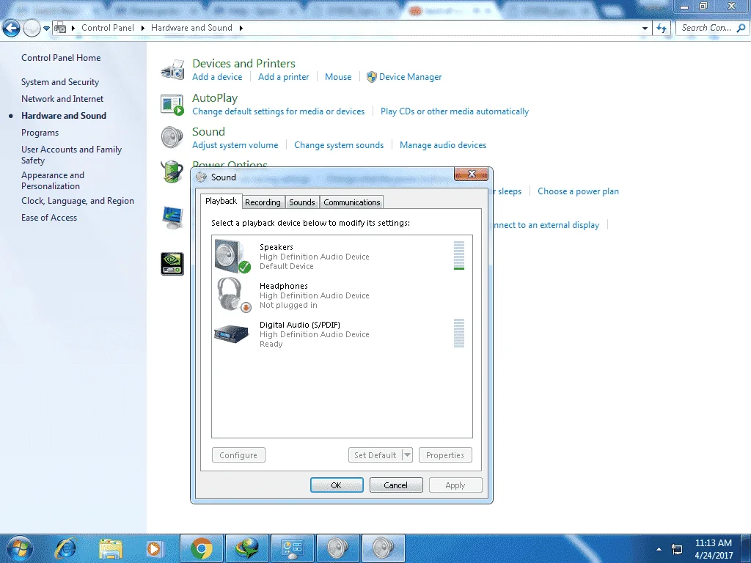Click OK in the Sound dialog
This screenshot has height=563, width=751.
(x=337, y=485)
